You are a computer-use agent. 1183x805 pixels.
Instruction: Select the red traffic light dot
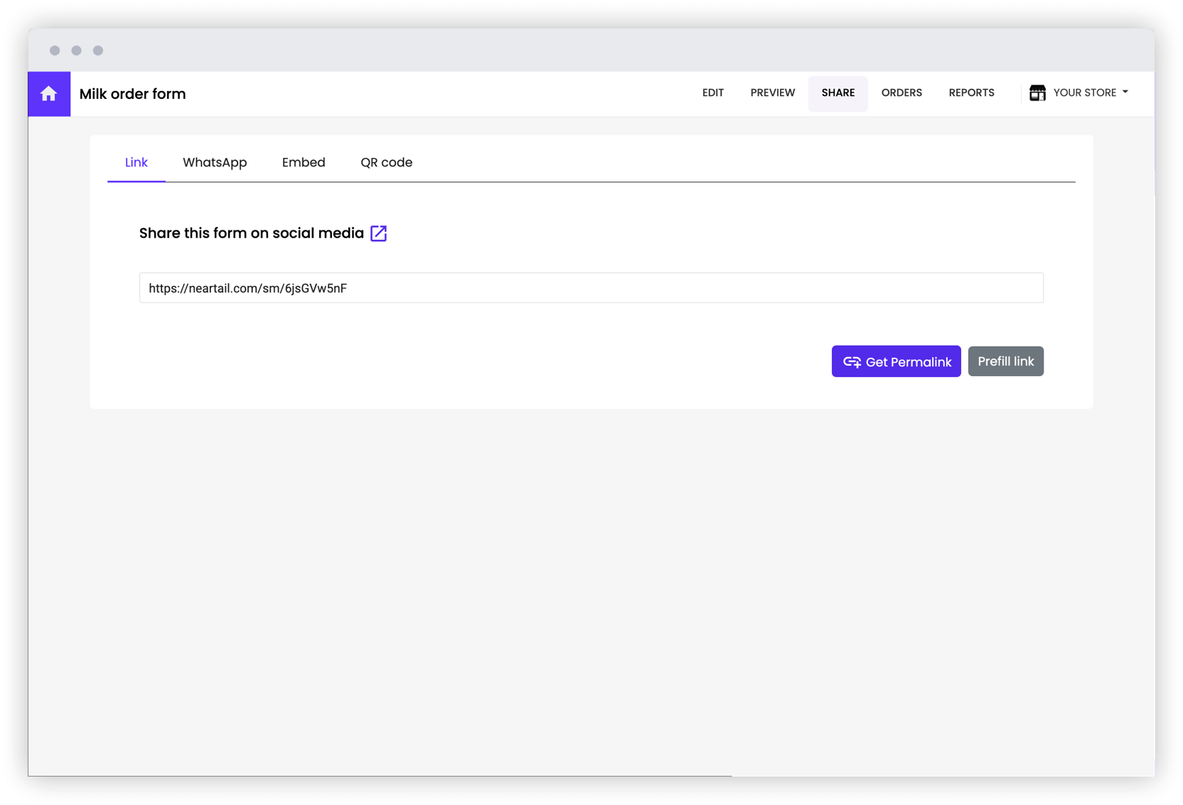coord(55,50)
